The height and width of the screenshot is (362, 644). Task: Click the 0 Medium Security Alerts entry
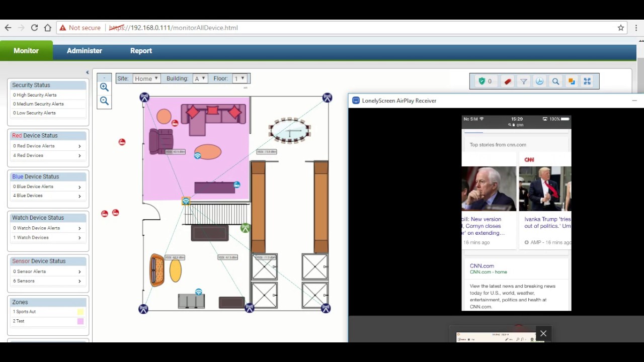click(x=38, y=104)
